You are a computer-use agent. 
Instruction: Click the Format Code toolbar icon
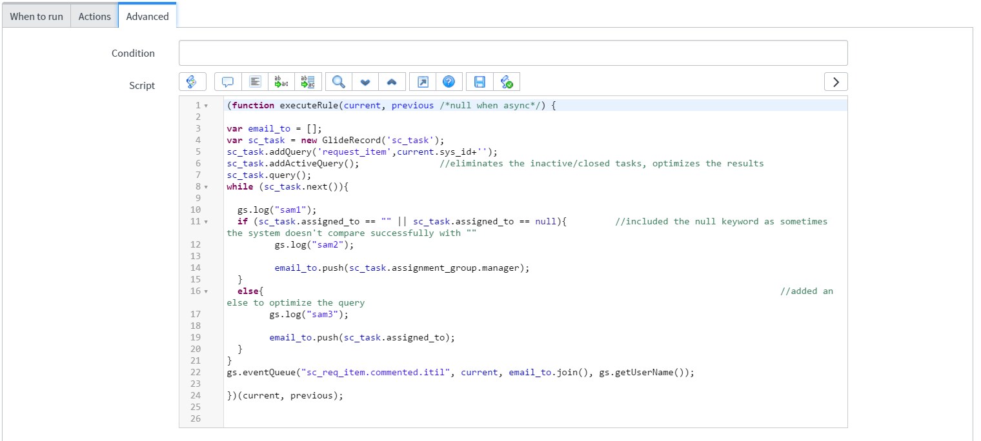point(255,82)
